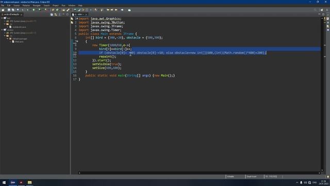Click the volume icon in the system tray
Viewport: 330px width, 186px height.
coord(305,182)
